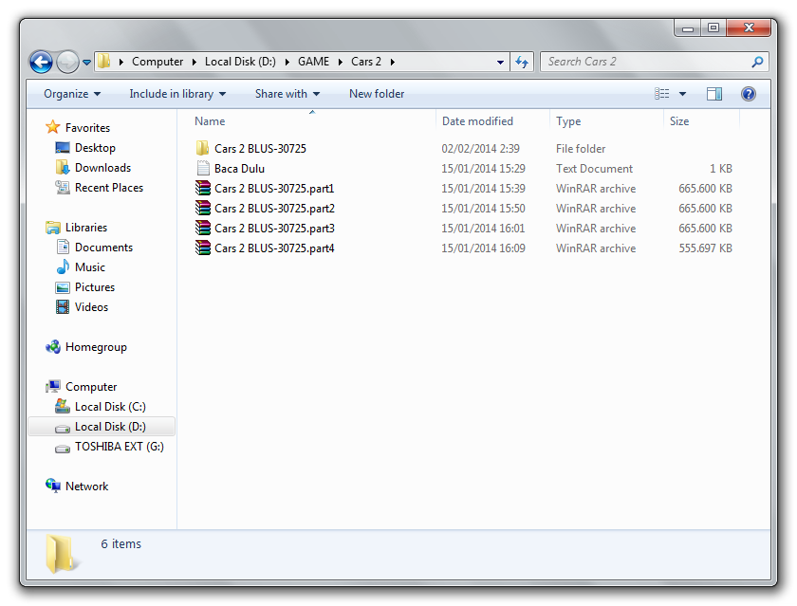Select the part2 WinRAR archive icon
The width and height of the screenshot is (797, 606).
[203, 208]
